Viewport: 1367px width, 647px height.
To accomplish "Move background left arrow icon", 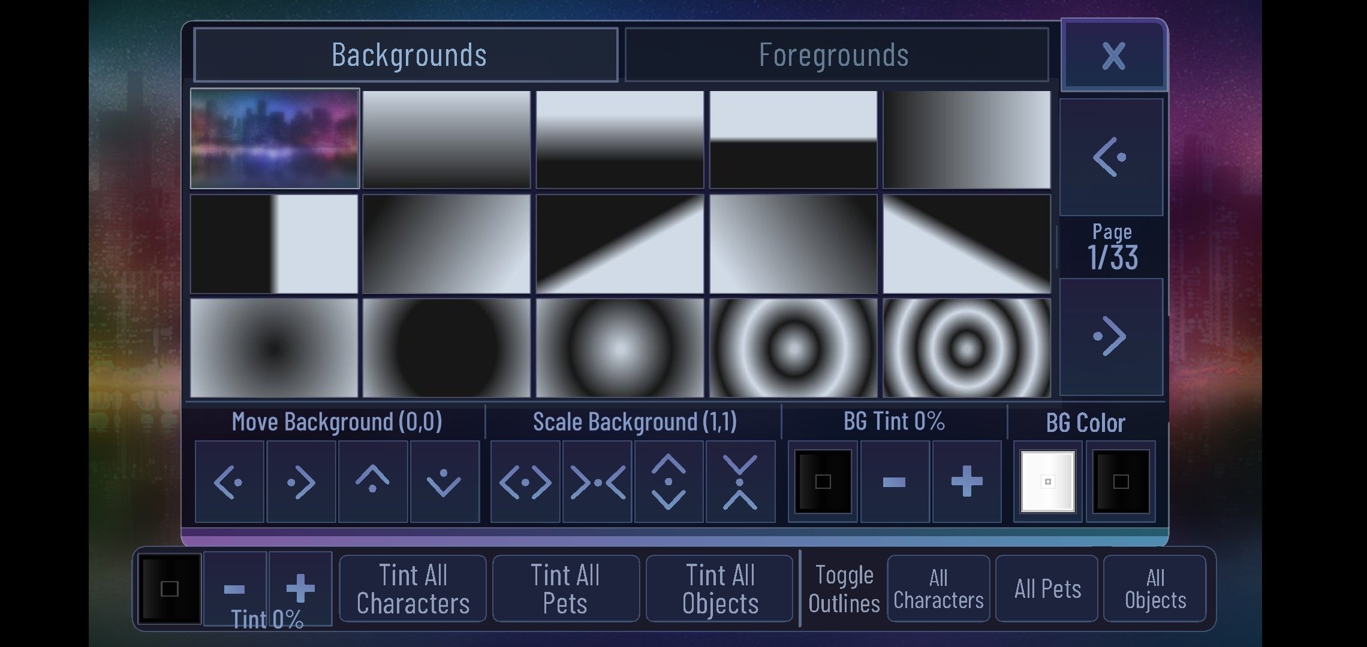I will (229, 482).
